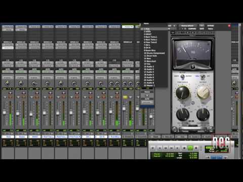Click the Stop button in the transport
Viewport: 243px width, 182px height.
point(184,148)
